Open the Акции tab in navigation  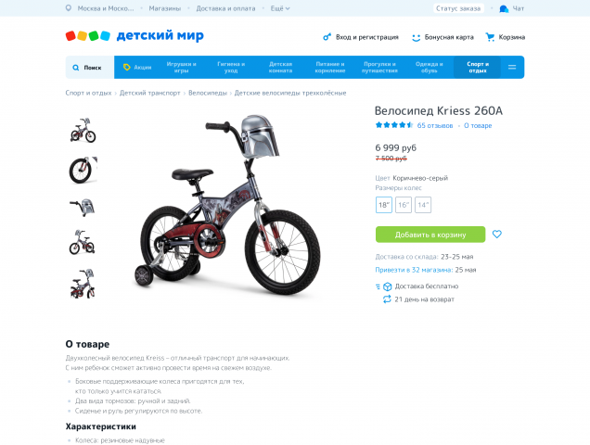[137, 68]
